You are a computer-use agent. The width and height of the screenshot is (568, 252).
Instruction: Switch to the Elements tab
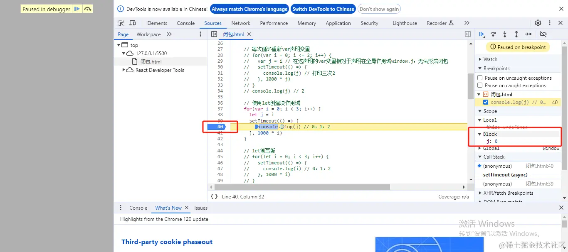157,23
